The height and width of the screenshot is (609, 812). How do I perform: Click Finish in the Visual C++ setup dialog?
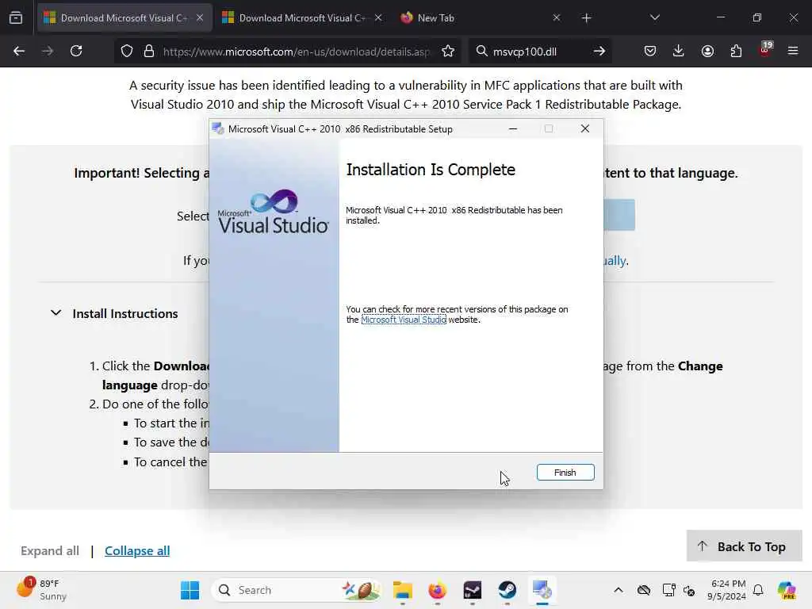[565, 473]
